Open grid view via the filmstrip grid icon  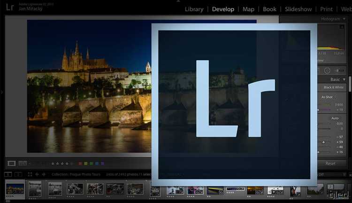(30, 174)
